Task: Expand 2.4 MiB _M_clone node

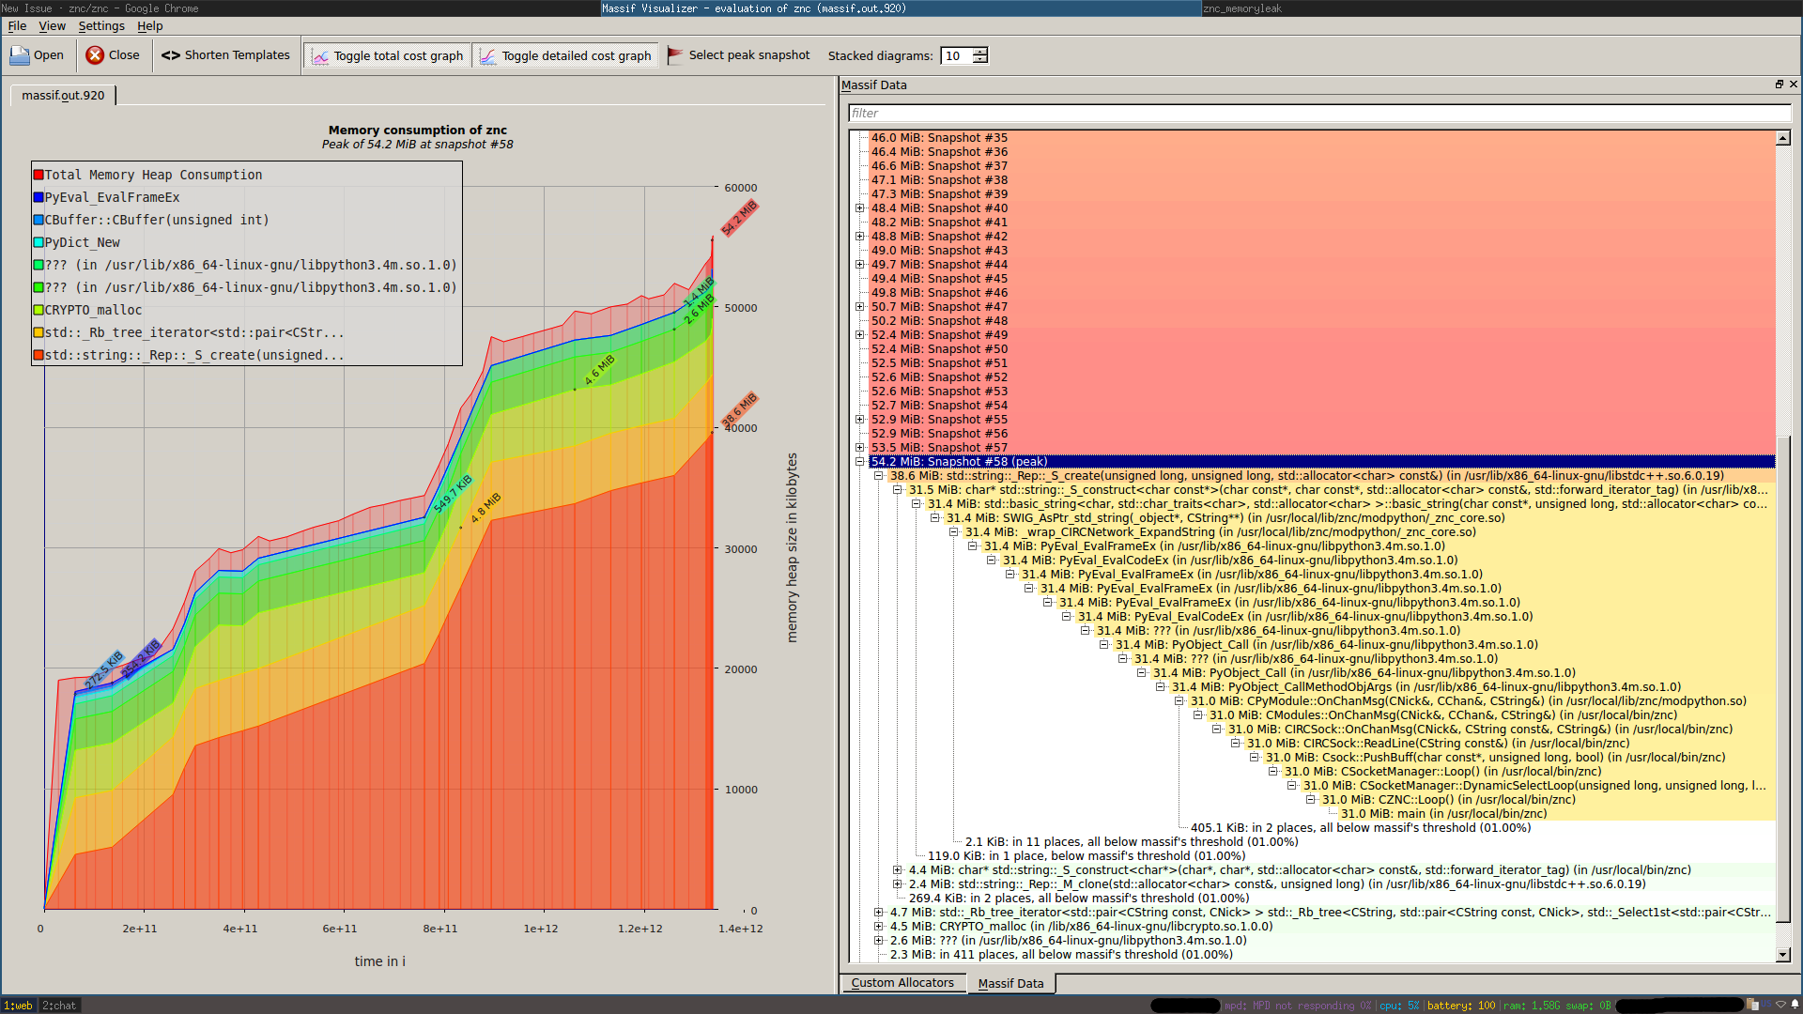Action: [897, 884]
